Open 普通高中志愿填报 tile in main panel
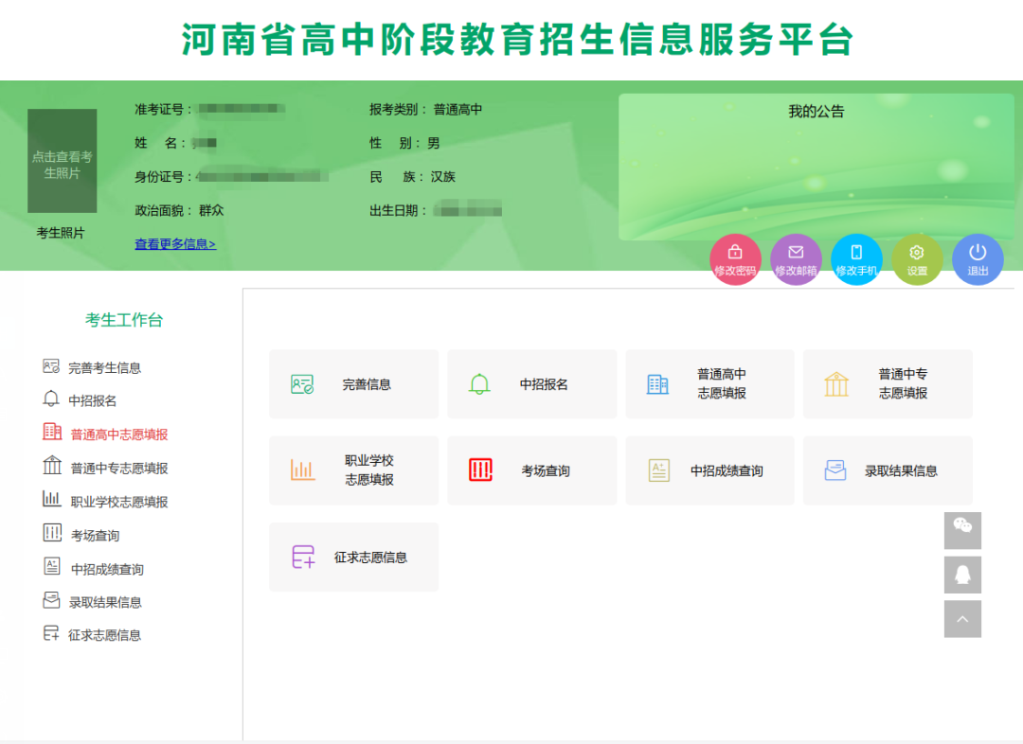Viewport: 1023px width, 744px height. pyautogui.click(x=709, y=384)
